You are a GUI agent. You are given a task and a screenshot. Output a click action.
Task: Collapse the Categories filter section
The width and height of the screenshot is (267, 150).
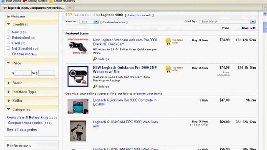coord(8,109)
